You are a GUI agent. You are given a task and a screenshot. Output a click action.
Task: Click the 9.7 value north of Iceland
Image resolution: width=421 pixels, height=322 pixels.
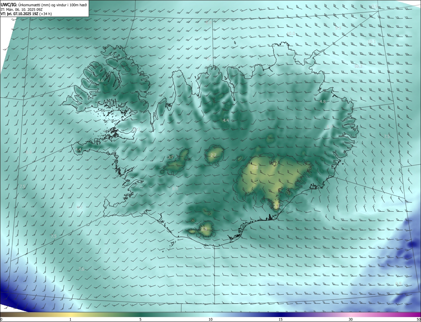tap(210, 59)
